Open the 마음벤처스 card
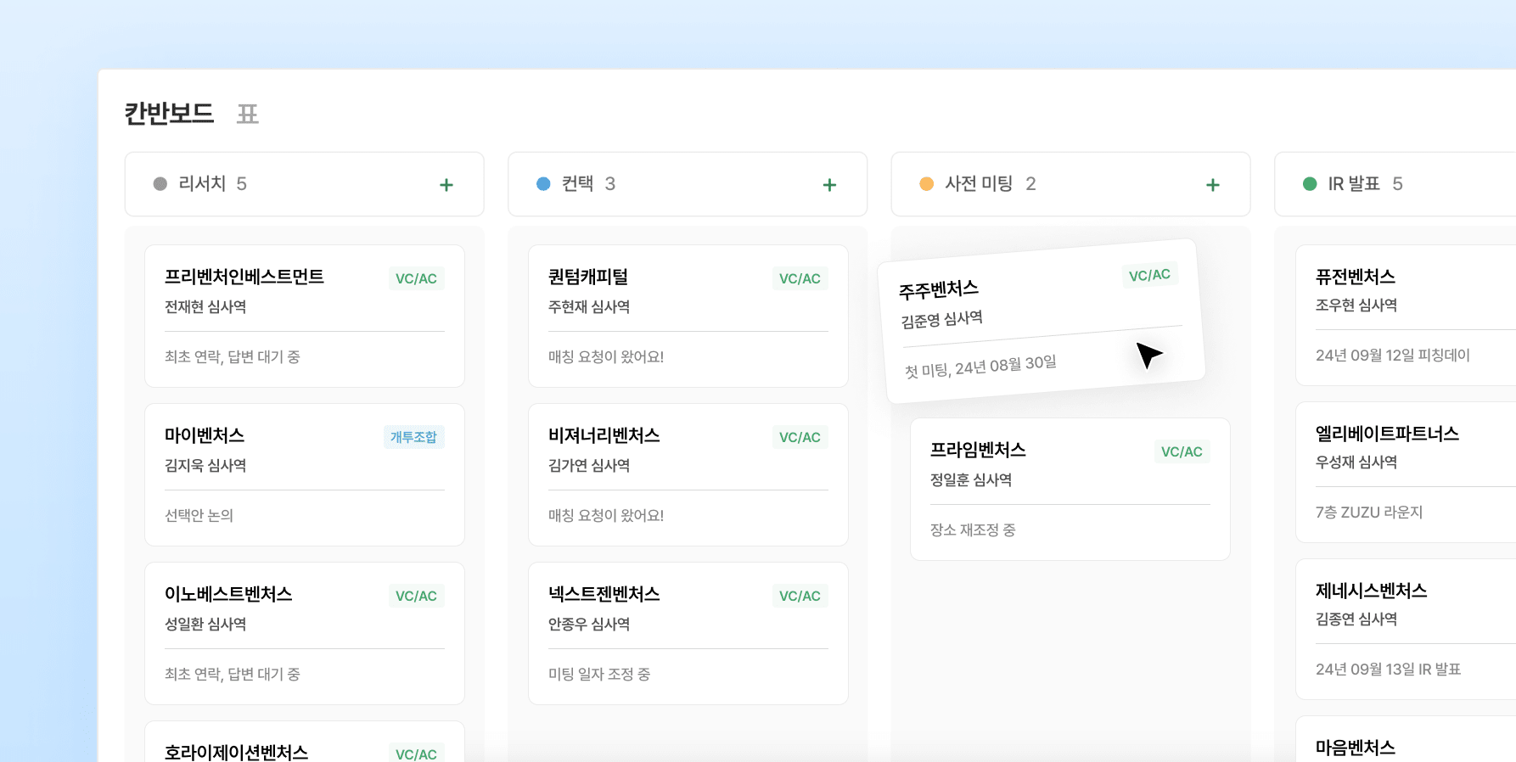Viewport: 1516px width, 762px height. (x=1406, y=739)
